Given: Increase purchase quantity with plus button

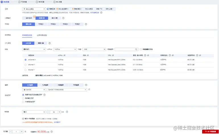Looking at the screenshot, I should click(x=22, y=132).
